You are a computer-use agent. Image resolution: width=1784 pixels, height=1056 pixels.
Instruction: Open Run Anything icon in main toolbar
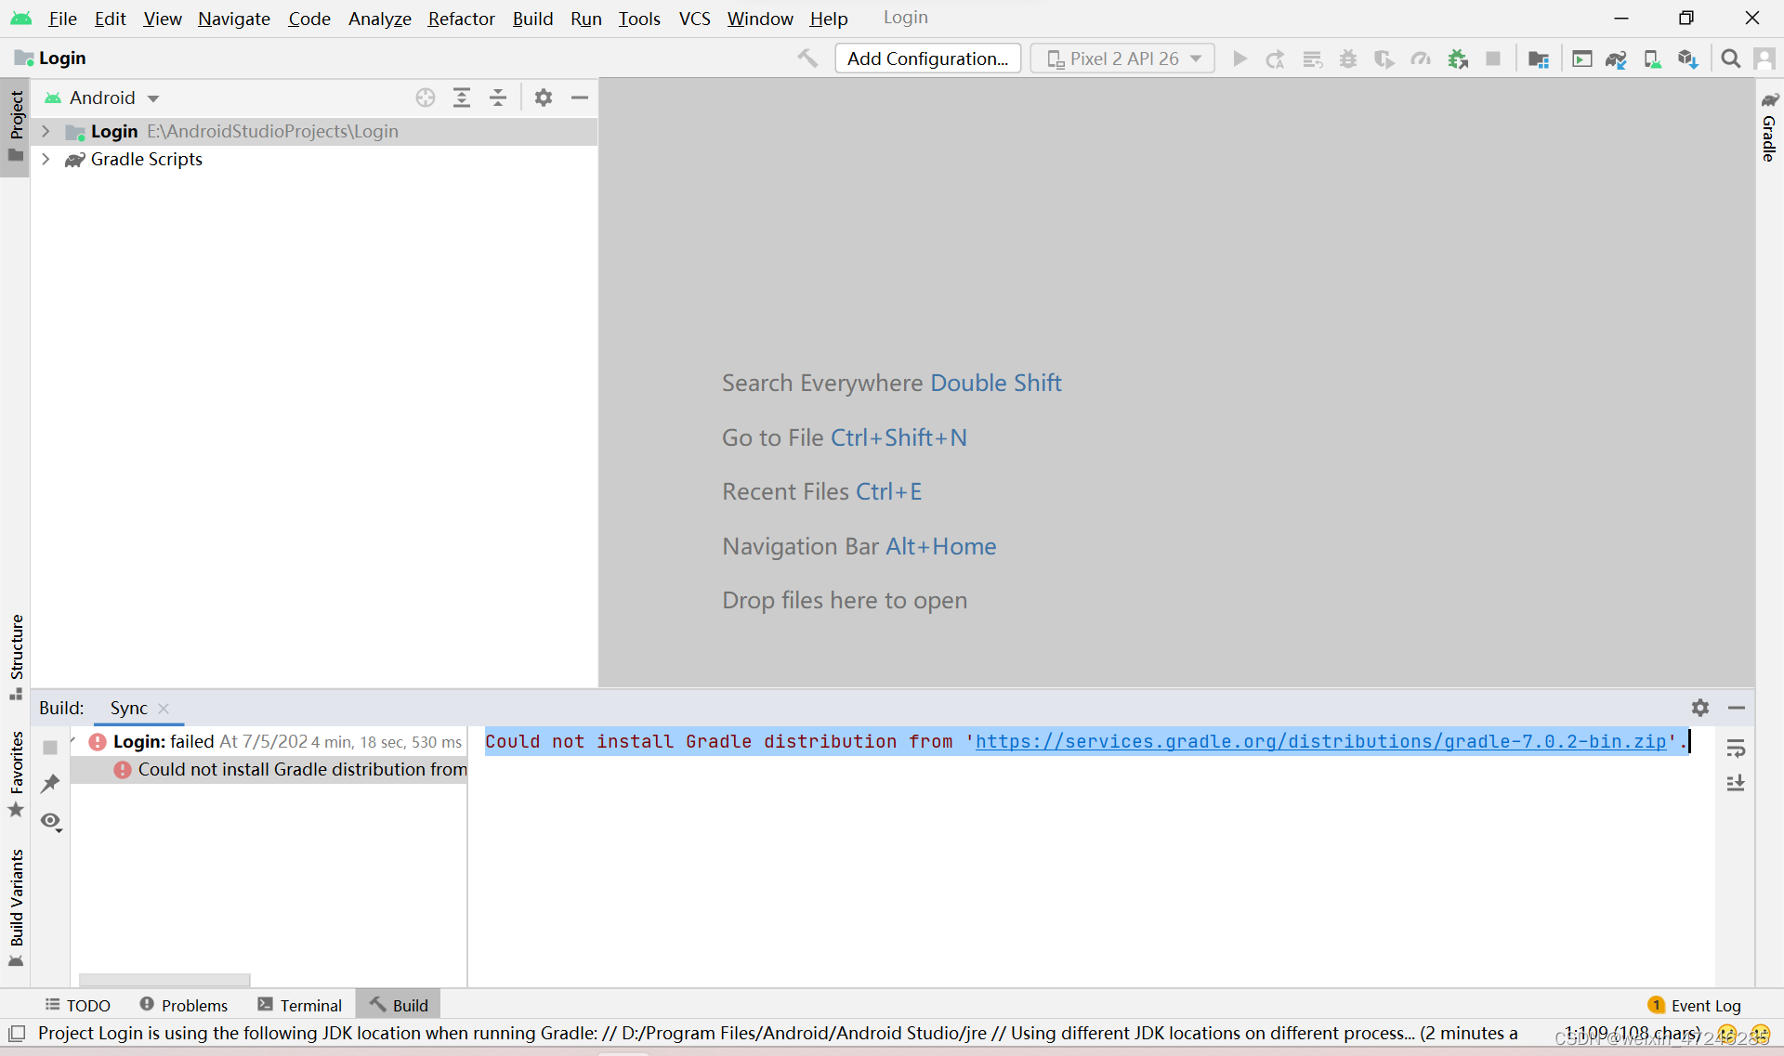1581,59
